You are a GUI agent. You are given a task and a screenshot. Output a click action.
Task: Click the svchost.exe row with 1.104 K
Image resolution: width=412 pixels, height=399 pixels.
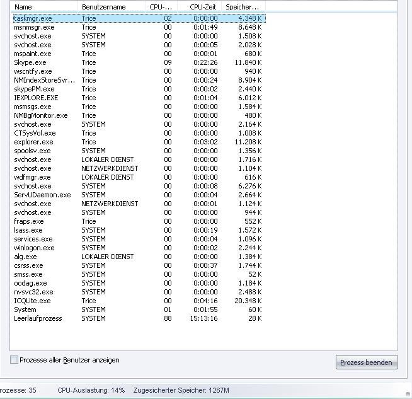139,168
